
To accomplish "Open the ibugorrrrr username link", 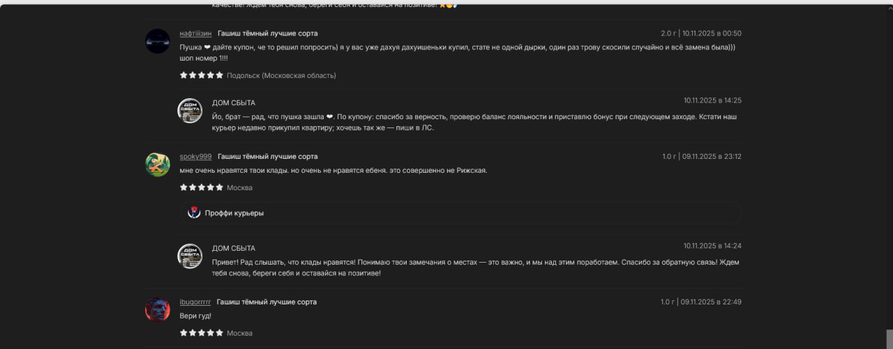I will 195,302.
